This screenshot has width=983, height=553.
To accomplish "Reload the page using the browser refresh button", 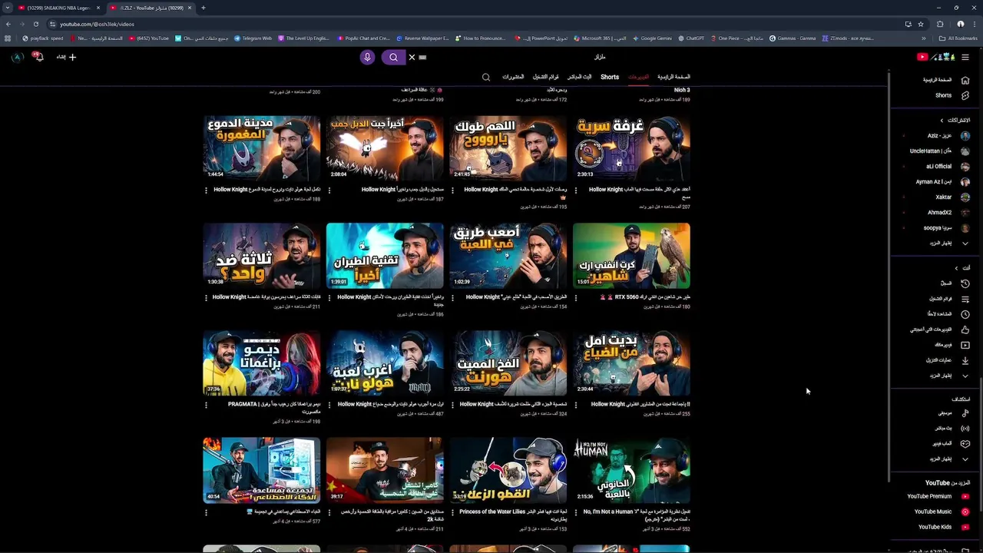I will 35,24.
